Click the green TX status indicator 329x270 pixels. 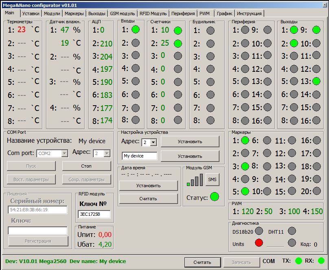point(298,261)
